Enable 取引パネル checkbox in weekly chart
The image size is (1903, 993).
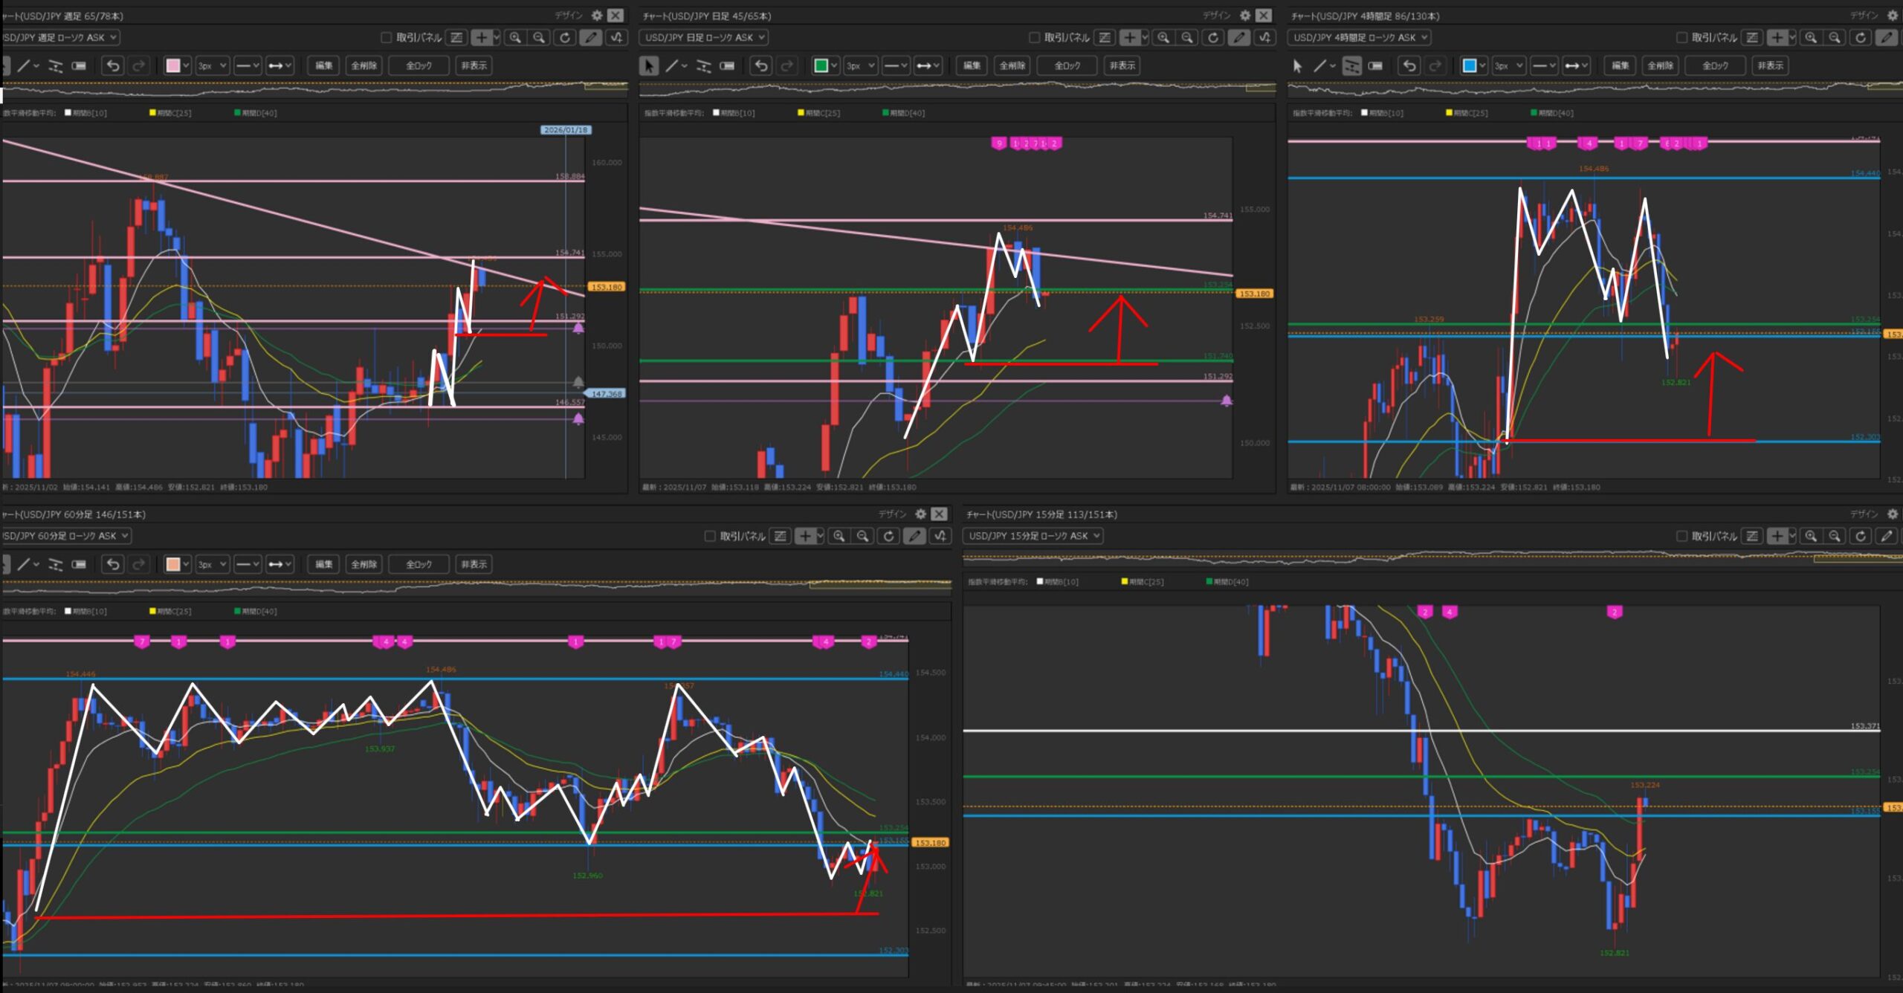(386, 38)
